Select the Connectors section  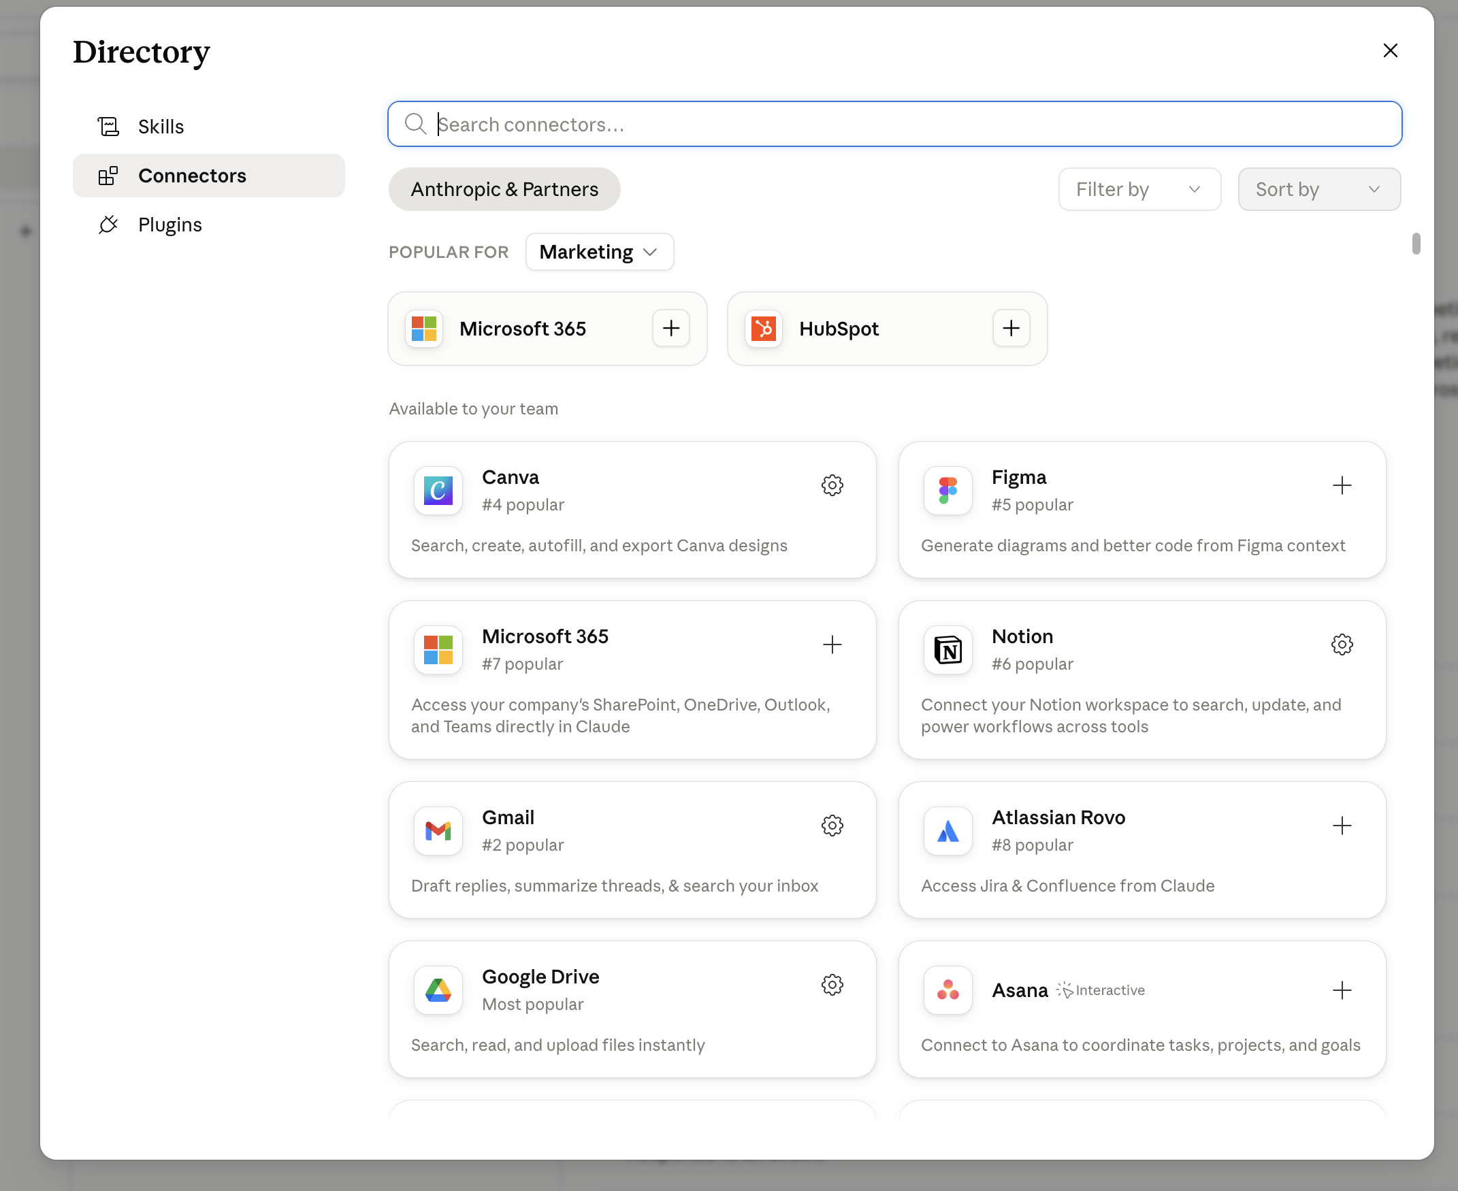pos(208,176)
